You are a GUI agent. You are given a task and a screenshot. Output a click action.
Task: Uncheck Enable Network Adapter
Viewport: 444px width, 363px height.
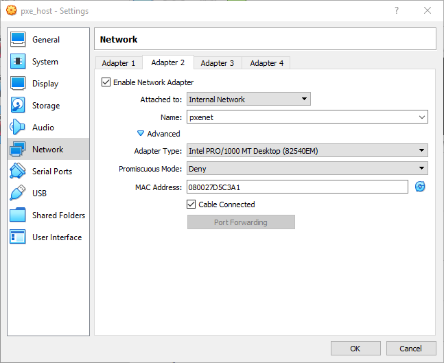pos(106,82)
